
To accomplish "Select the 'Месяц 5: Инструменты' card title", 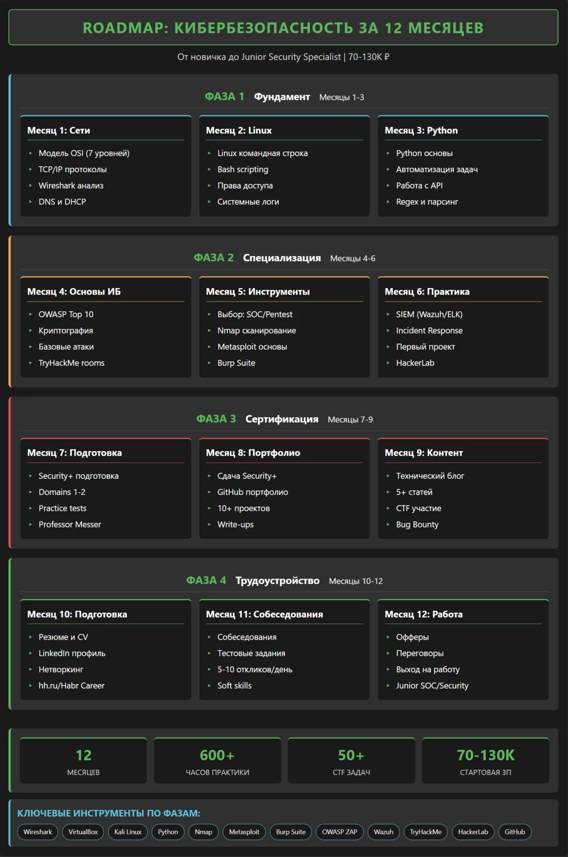I will tap(258, 291).
